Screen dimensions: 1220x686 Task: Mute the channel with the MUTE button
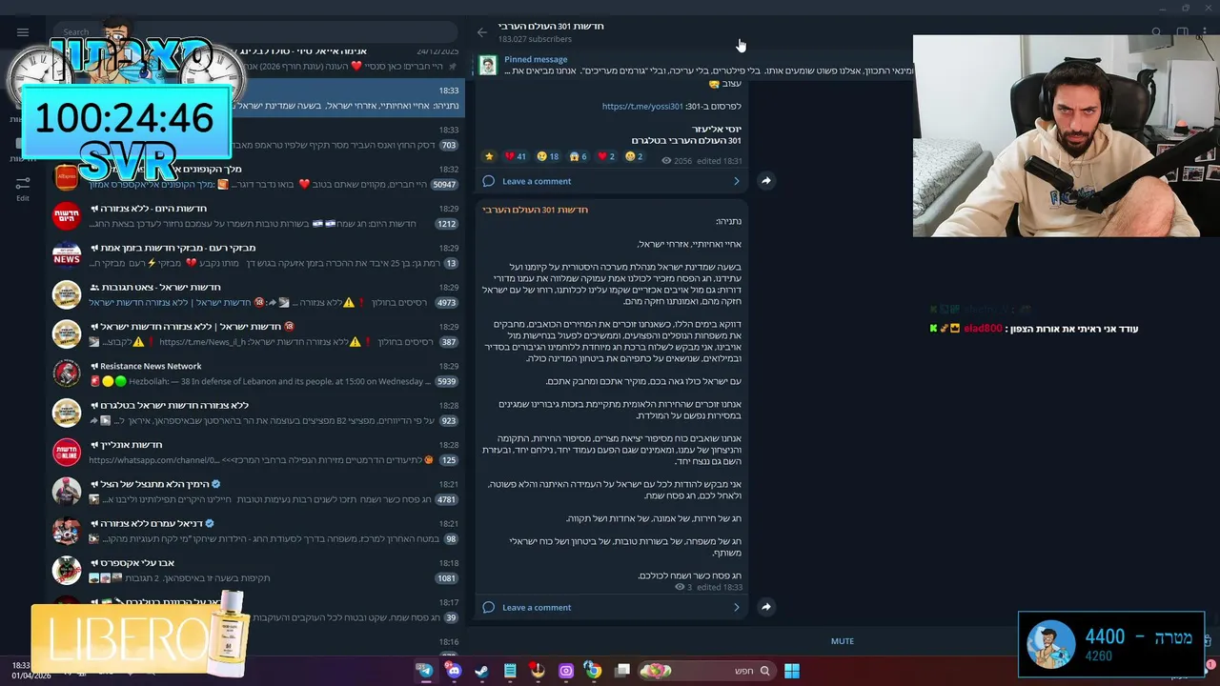click(843, 641)
